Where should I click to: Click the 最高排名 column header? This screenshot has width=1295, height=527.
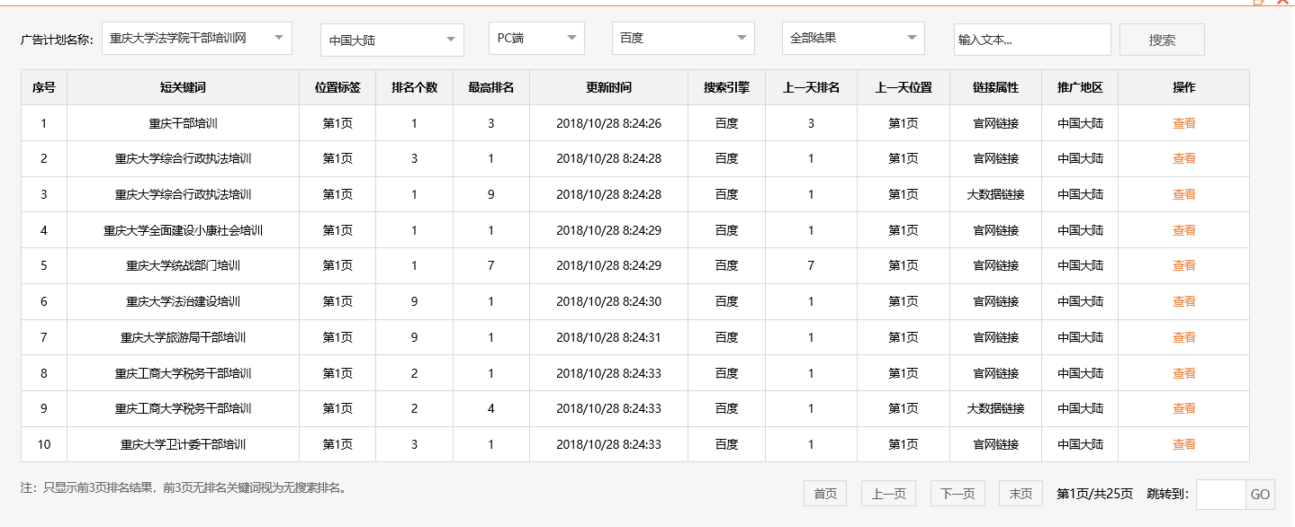pyautogui.click(x=490, y=88)
